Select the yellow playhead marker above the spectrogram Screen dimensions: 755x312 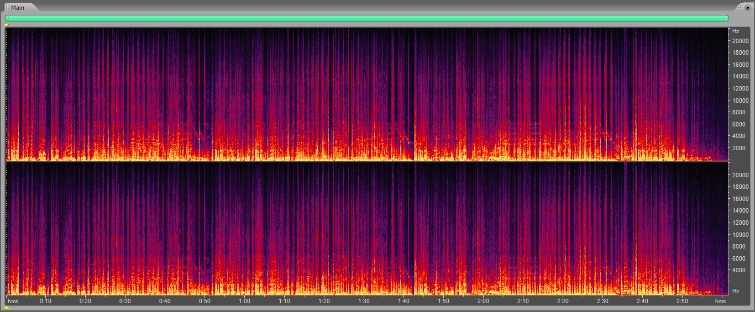click(x=7, y=25)
